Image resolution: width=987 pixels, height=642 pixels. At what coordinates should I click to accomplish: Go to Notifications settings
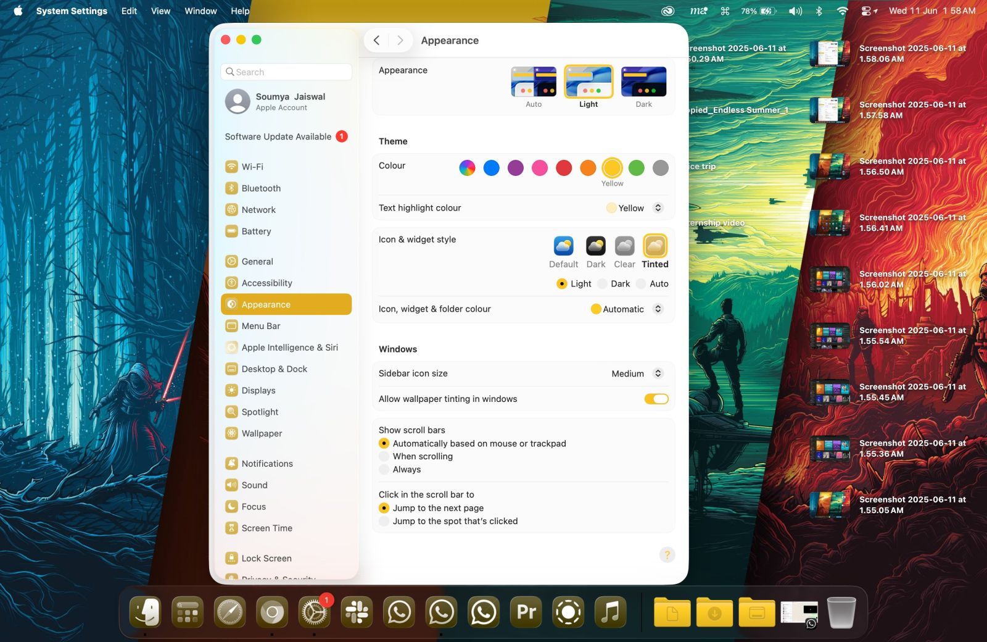286,464
